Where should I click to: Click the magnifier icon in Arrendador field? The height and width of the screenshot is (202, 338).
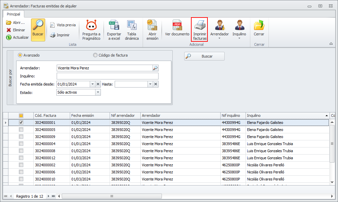click(155, 68)
